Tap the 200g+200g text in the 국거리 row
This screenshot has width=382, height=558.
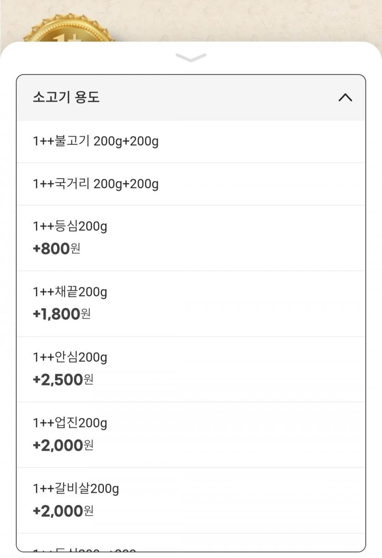126,184
